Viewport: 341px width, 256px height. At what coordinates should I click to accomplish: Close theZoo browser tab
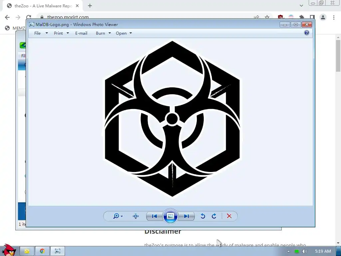point(77,6)
